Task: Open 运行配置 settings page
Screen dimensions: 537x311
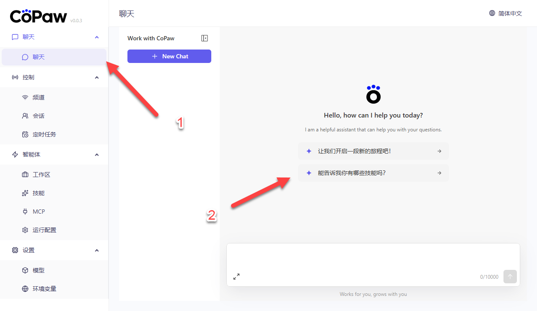Action: tap(54, 230)
